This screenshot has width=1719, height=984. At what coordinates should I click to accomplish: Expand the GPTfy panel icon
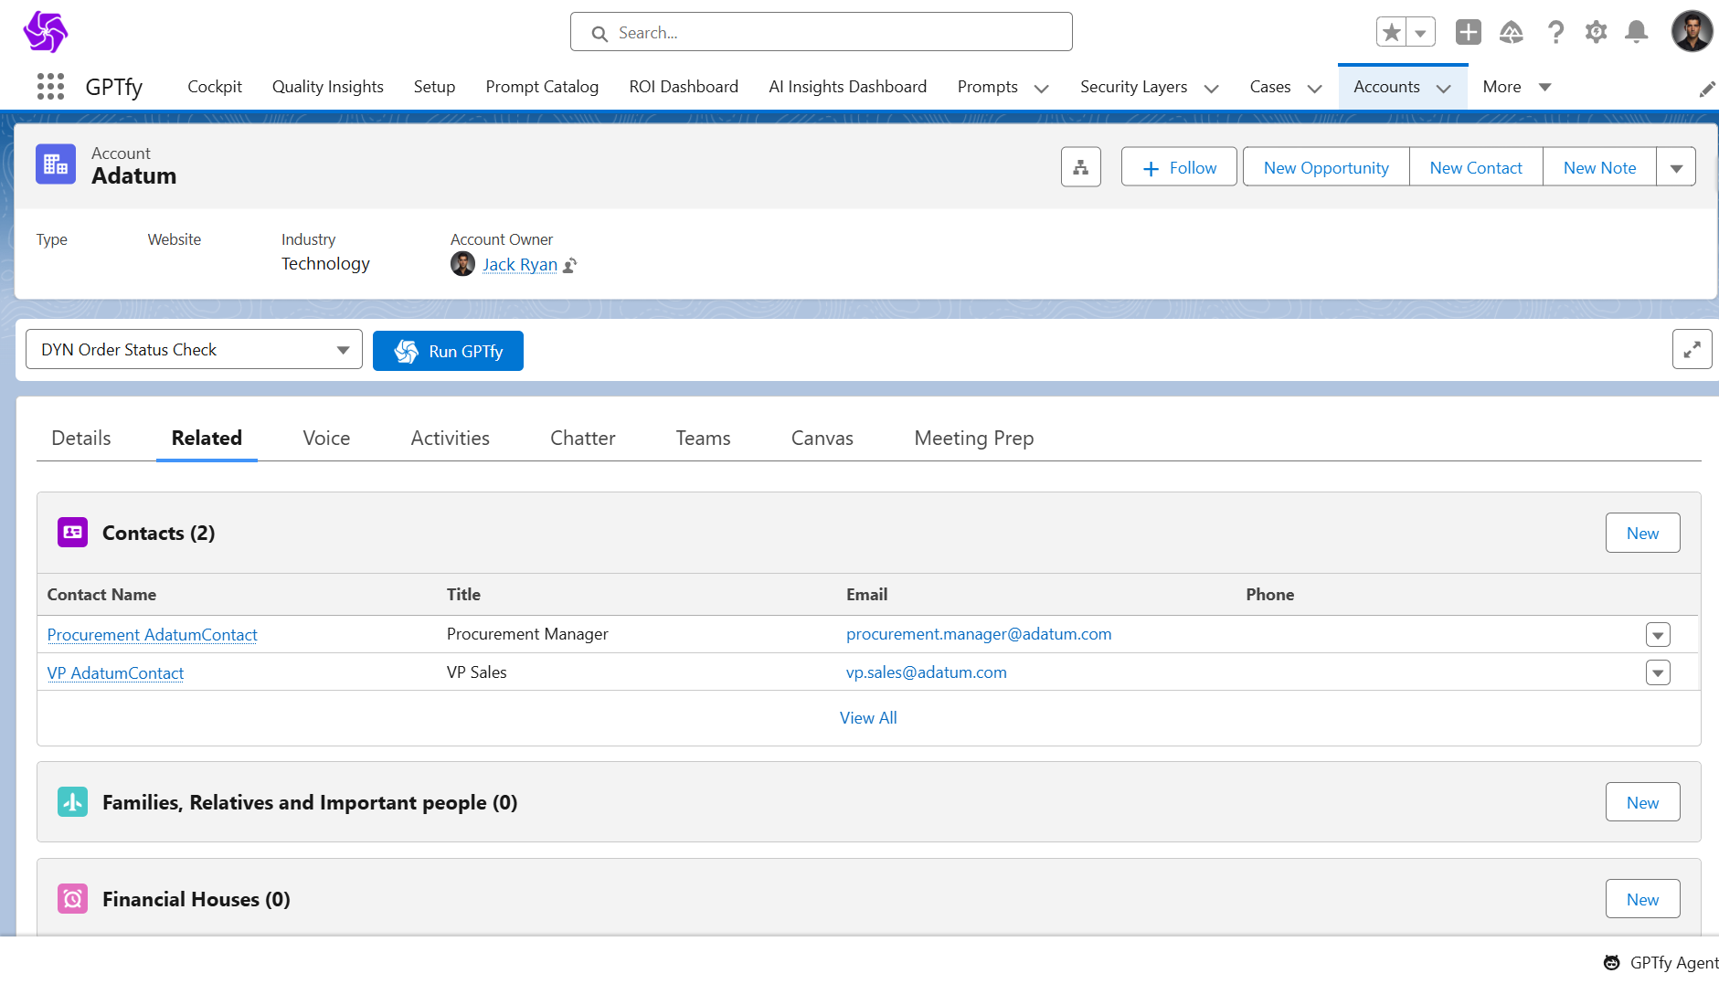pos(1692,349)
